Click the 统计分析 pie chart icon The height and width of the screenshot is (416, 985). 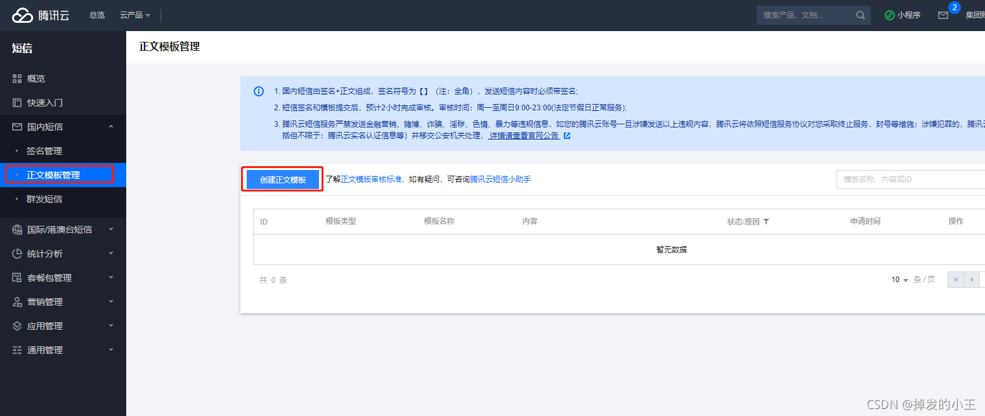[17, 254]
